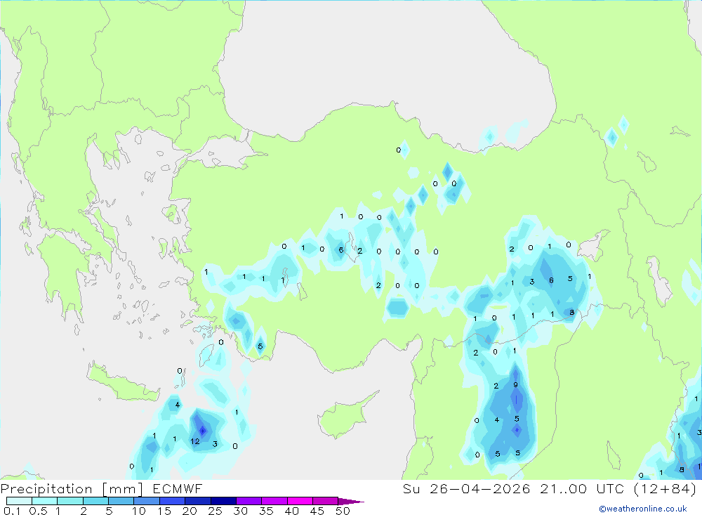Click the '40' legend scale label
This screenshot has height=515, width=702.
pyautogui.click(x=291, y=511)
